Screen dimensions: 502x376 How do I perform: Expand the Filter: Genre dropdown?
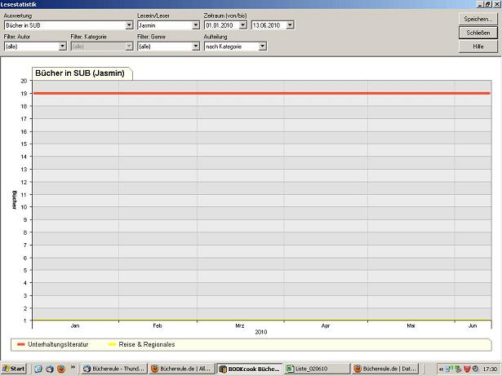pos(196,46)
